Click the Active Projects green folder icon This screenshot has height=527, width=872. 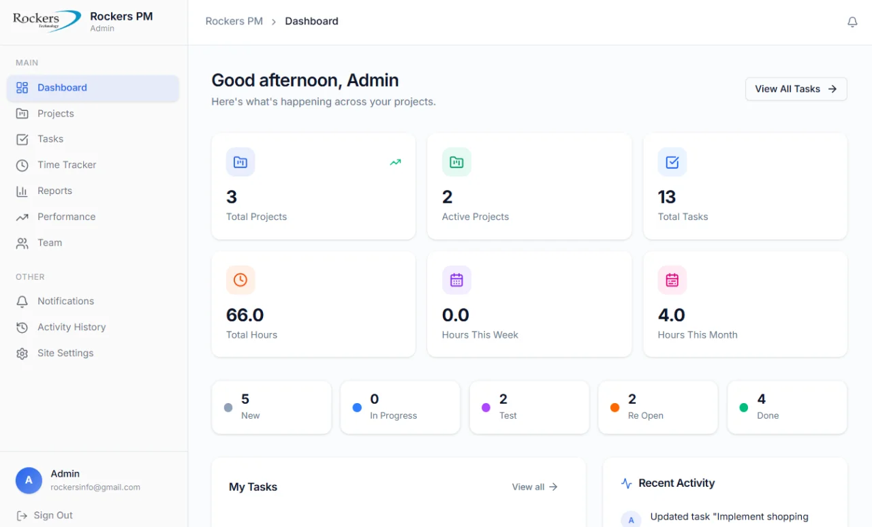point(456,162)
